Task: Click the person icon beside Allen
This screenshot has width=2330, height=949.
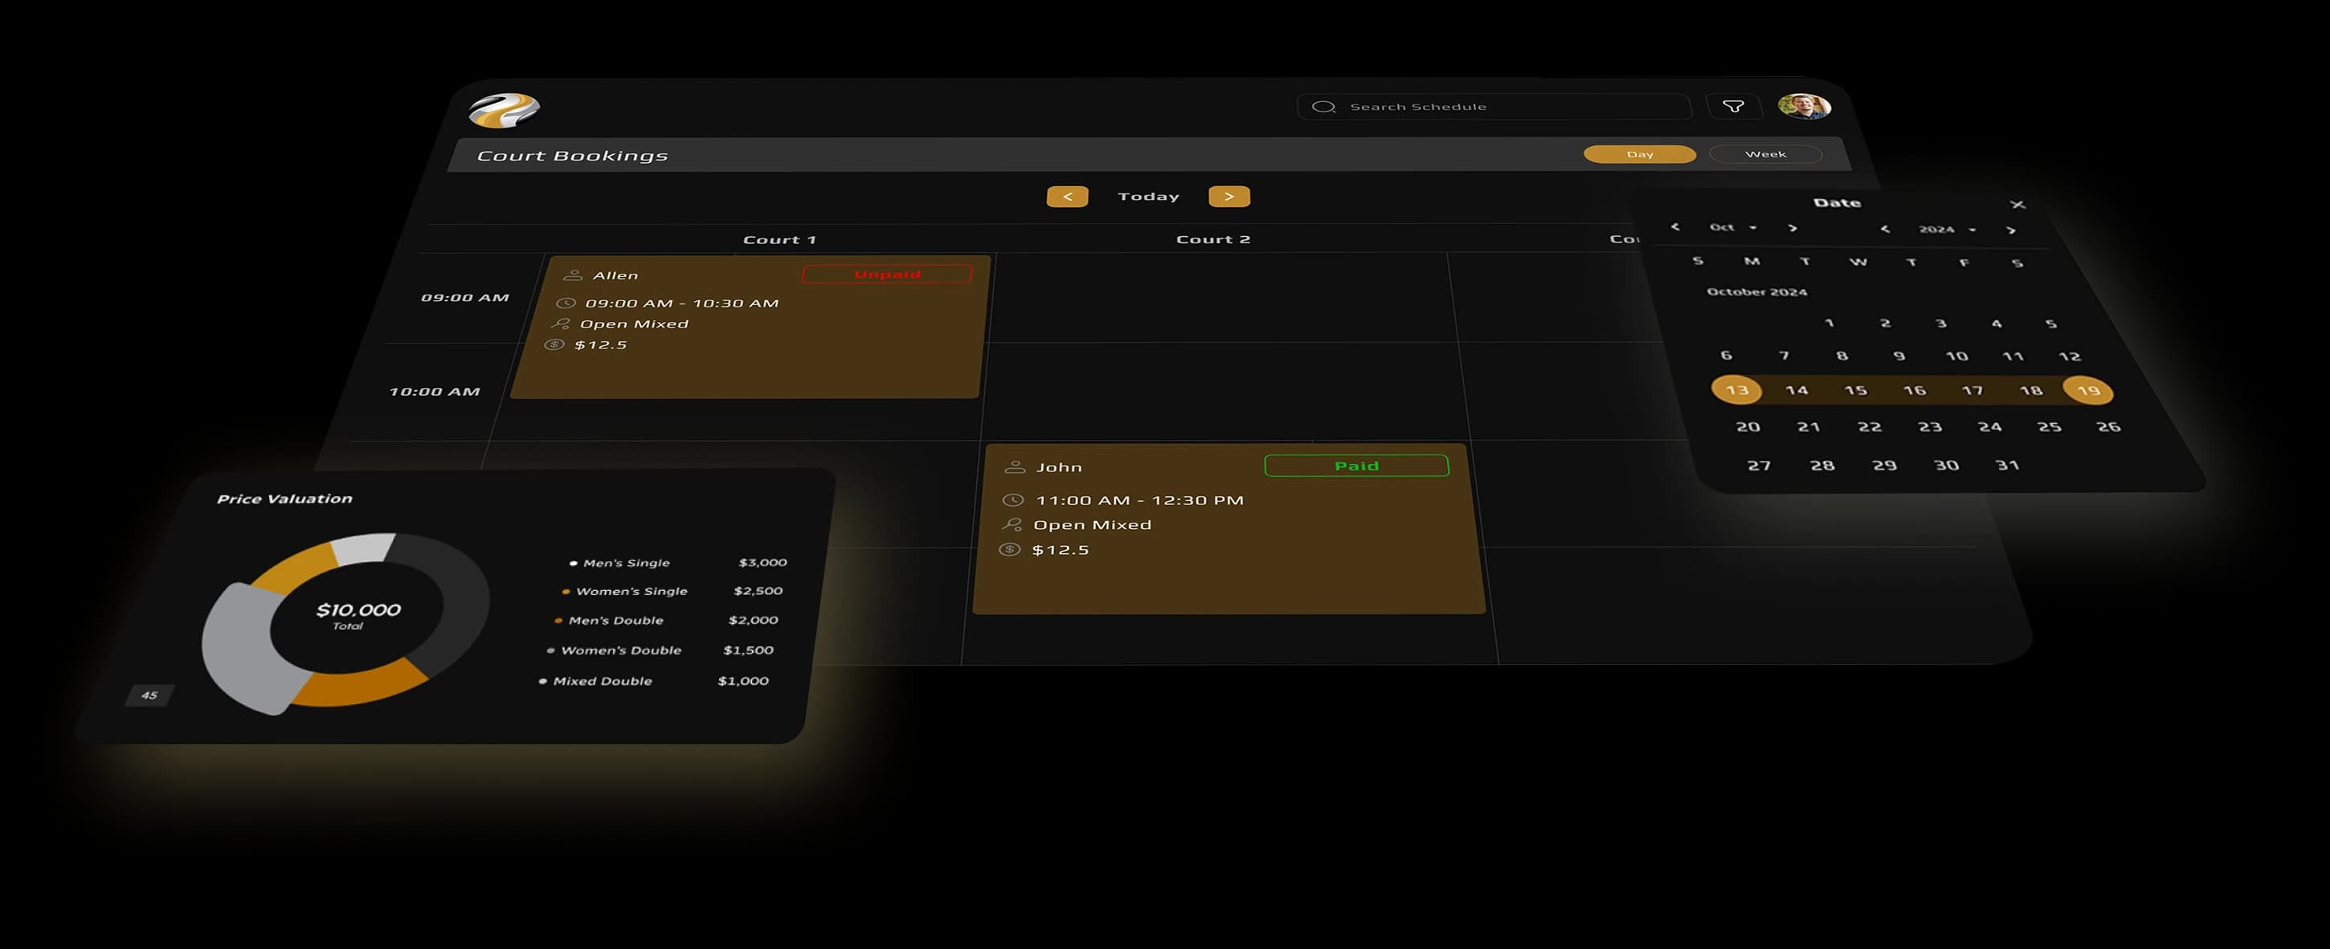Action: 573,275
